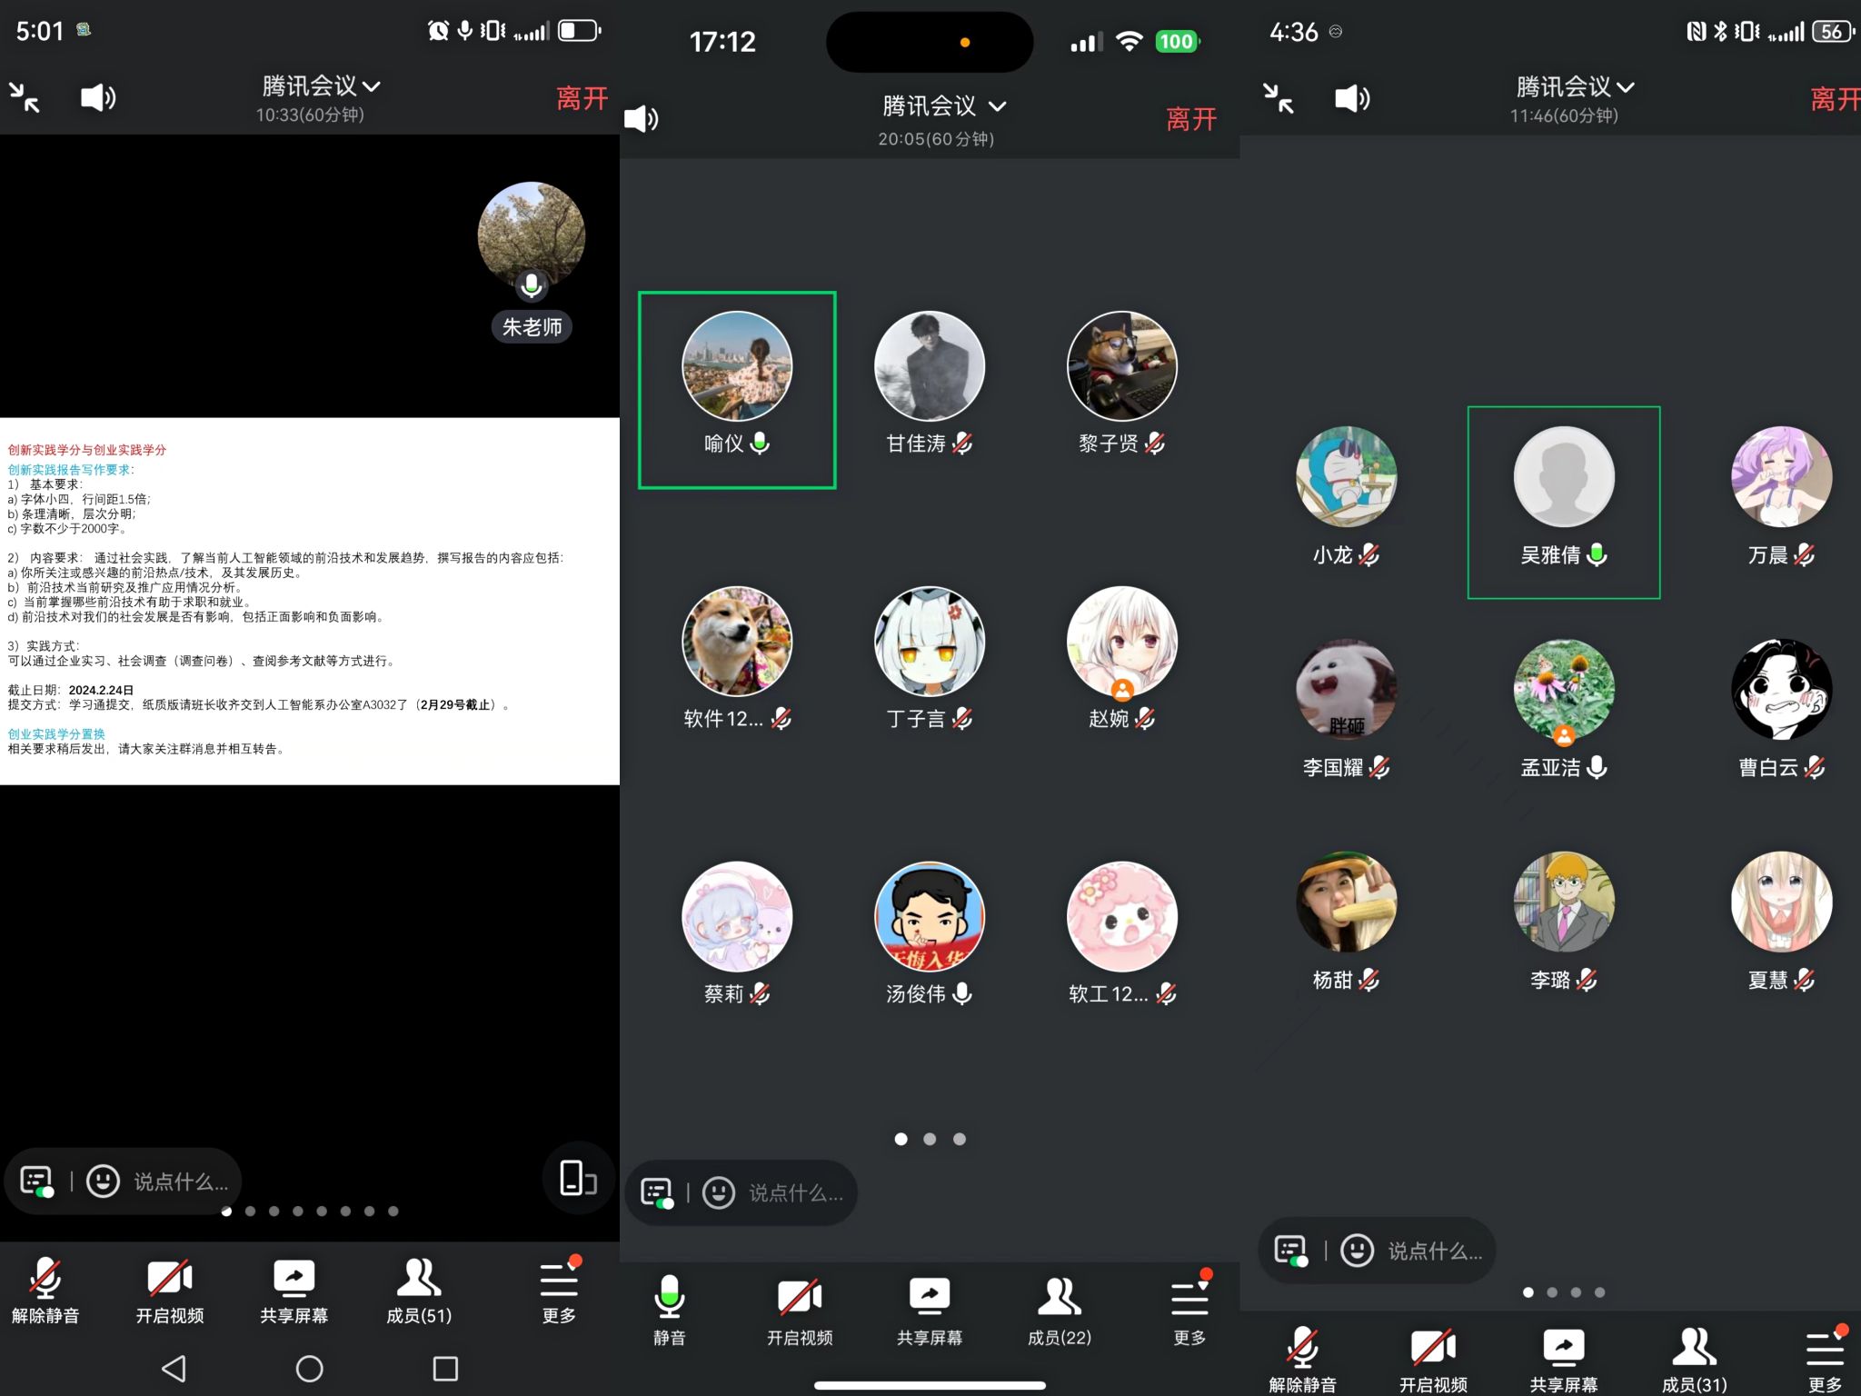This screenshot has height=1396, width=1861.
Task: Select the second page dot in middle meeting
Action: pos(930,1139)
